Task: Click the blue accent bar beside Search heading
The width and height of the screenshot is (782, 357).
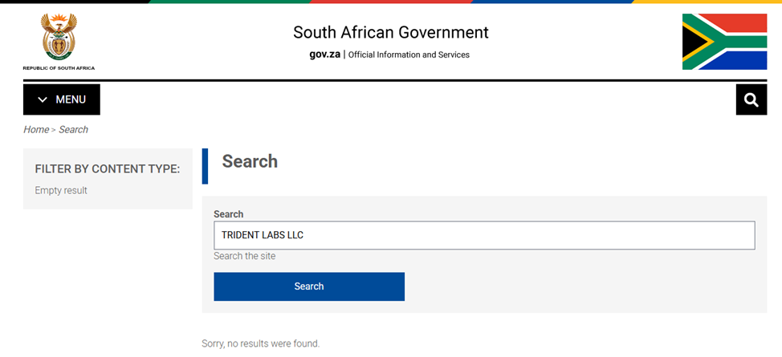Action: coord(205,165)
